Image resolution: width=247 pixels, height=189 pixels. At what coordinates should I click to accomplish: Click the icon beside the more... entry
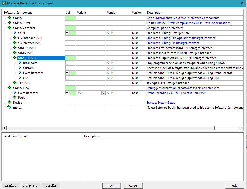pyautogui.click(x=9, y=108)
